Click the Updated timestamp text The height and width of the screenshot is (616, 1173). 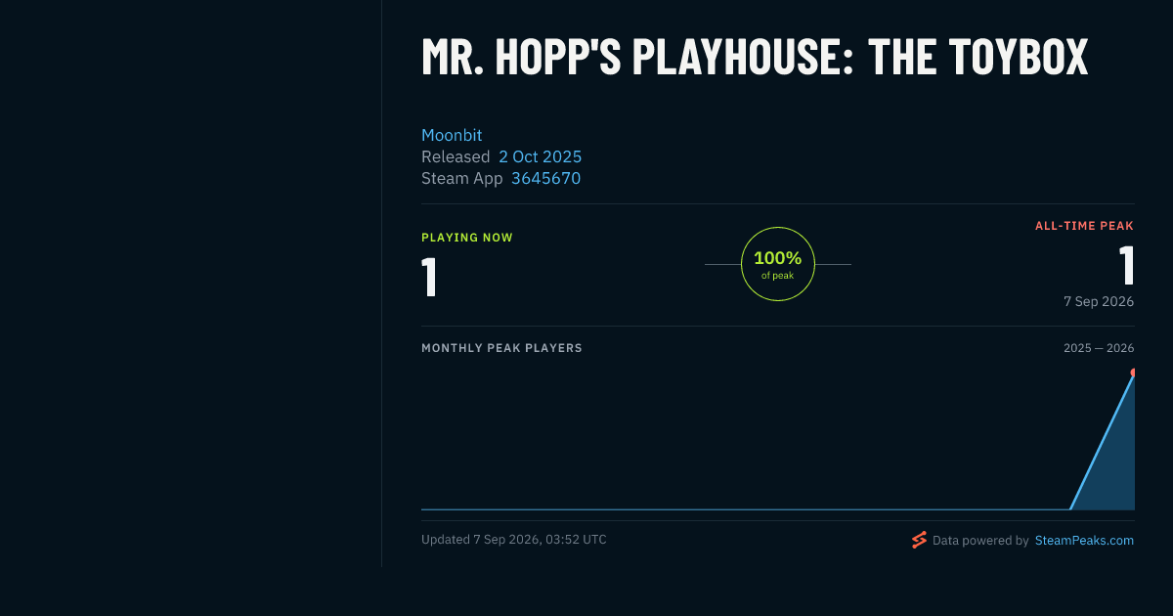514,539
